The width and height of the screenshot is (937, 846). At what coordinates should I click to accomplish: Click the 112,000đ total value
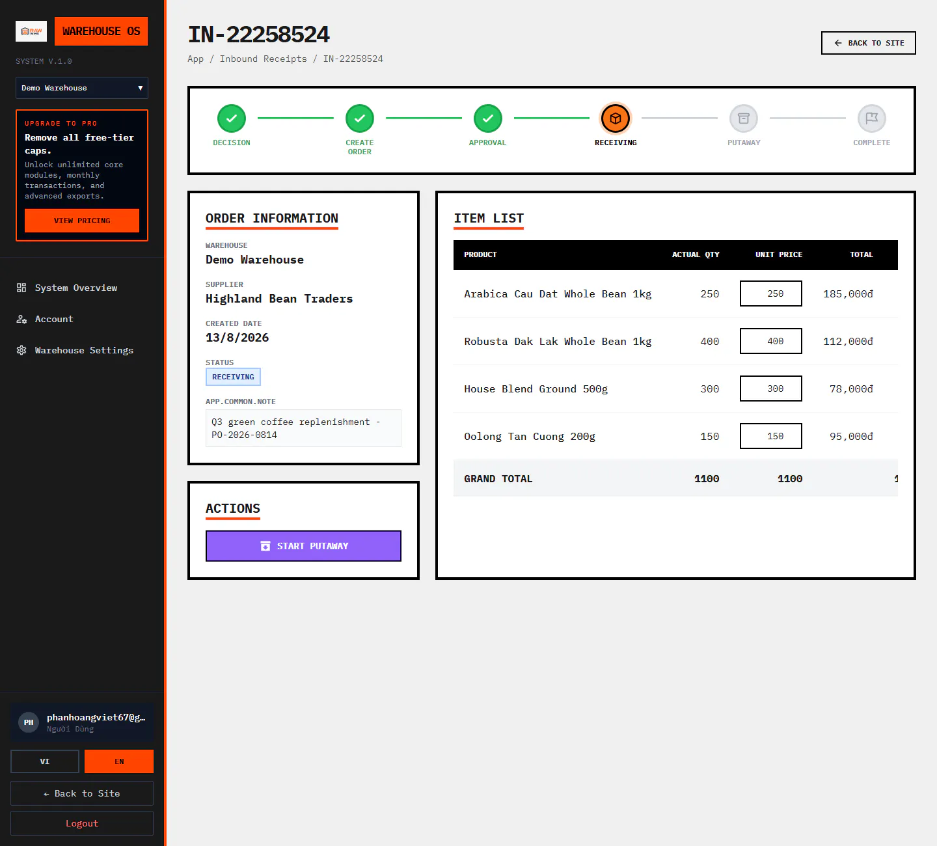848,341
